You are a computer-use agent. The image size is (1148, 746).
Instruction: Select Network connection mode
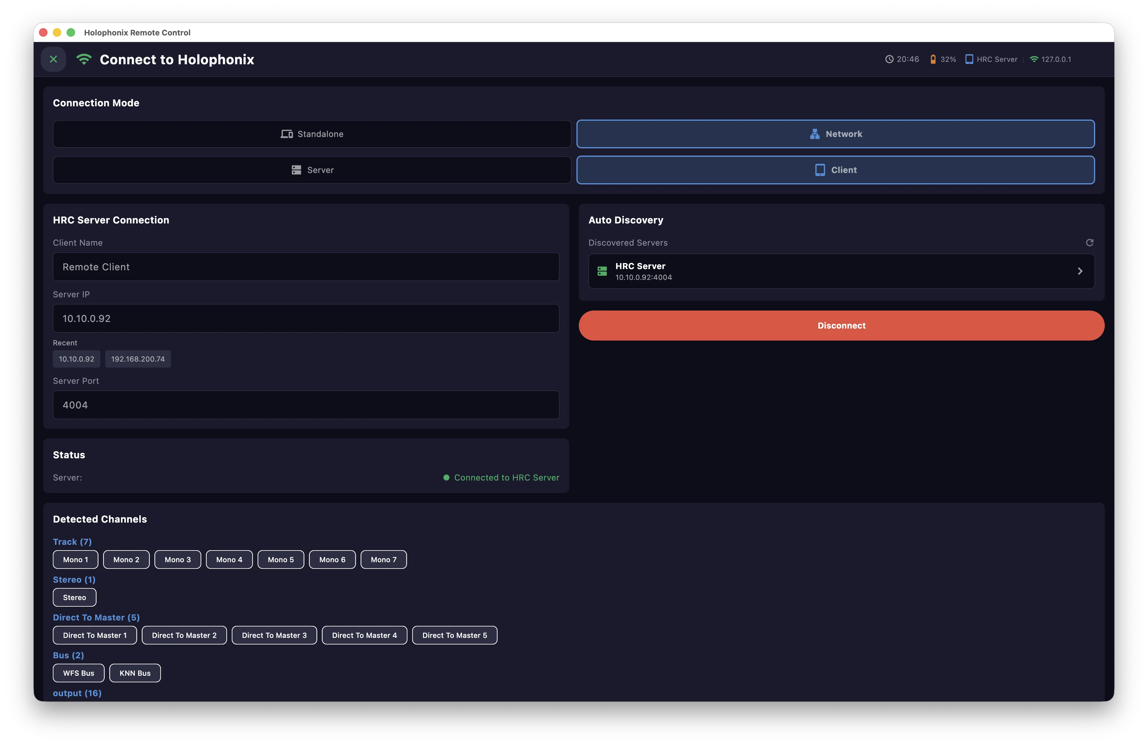pyautogui.click(x=835, y=134)
